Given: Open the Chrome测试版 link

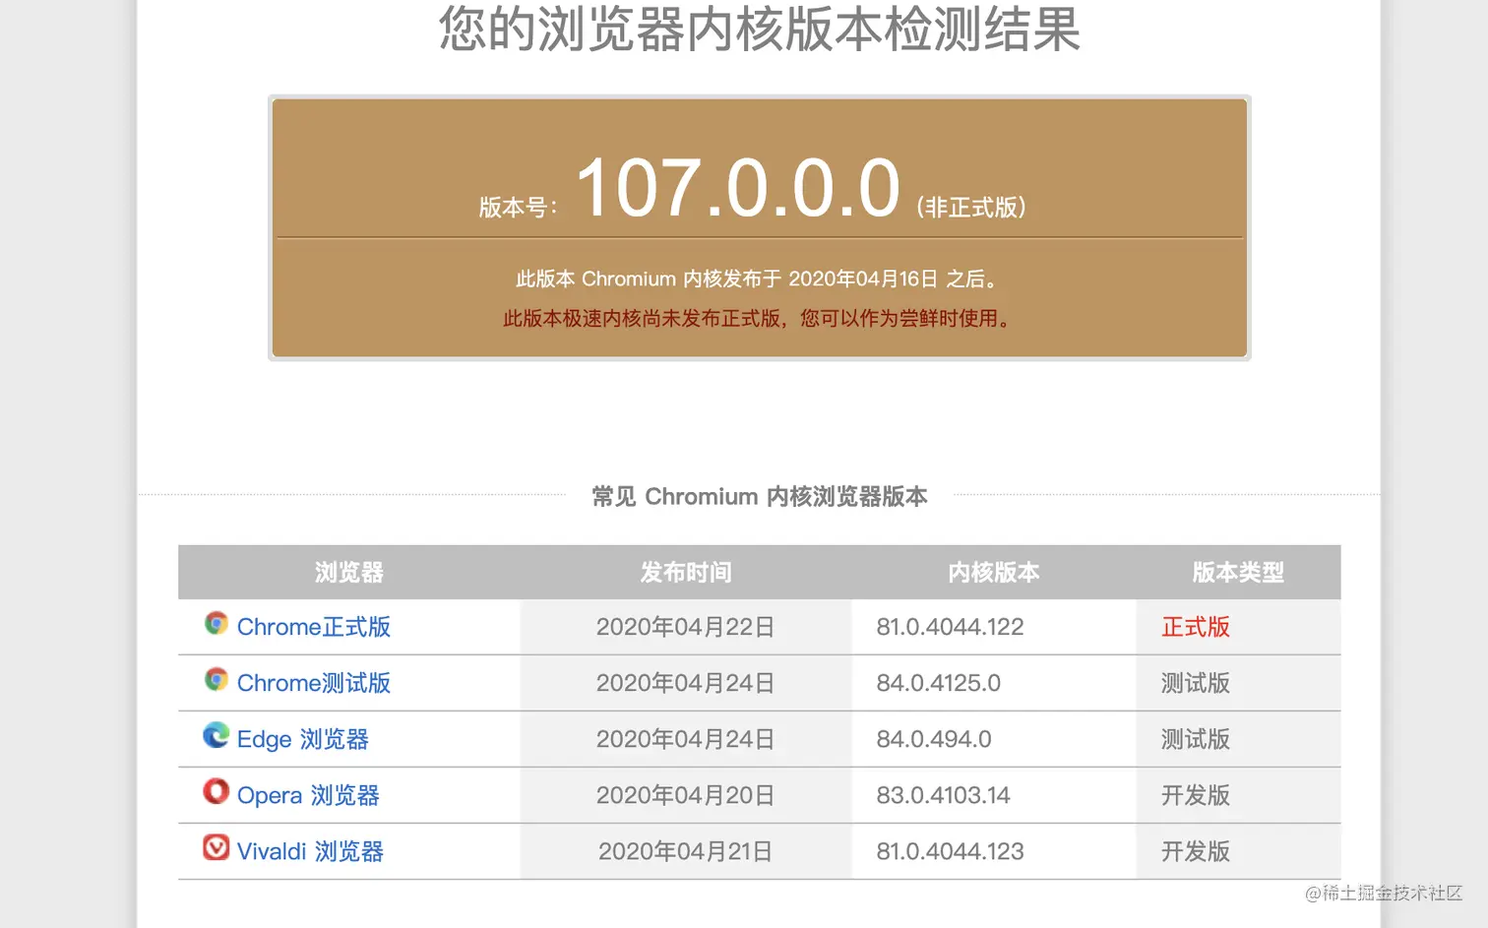Looking at the screenshot, I should [314, 683].
